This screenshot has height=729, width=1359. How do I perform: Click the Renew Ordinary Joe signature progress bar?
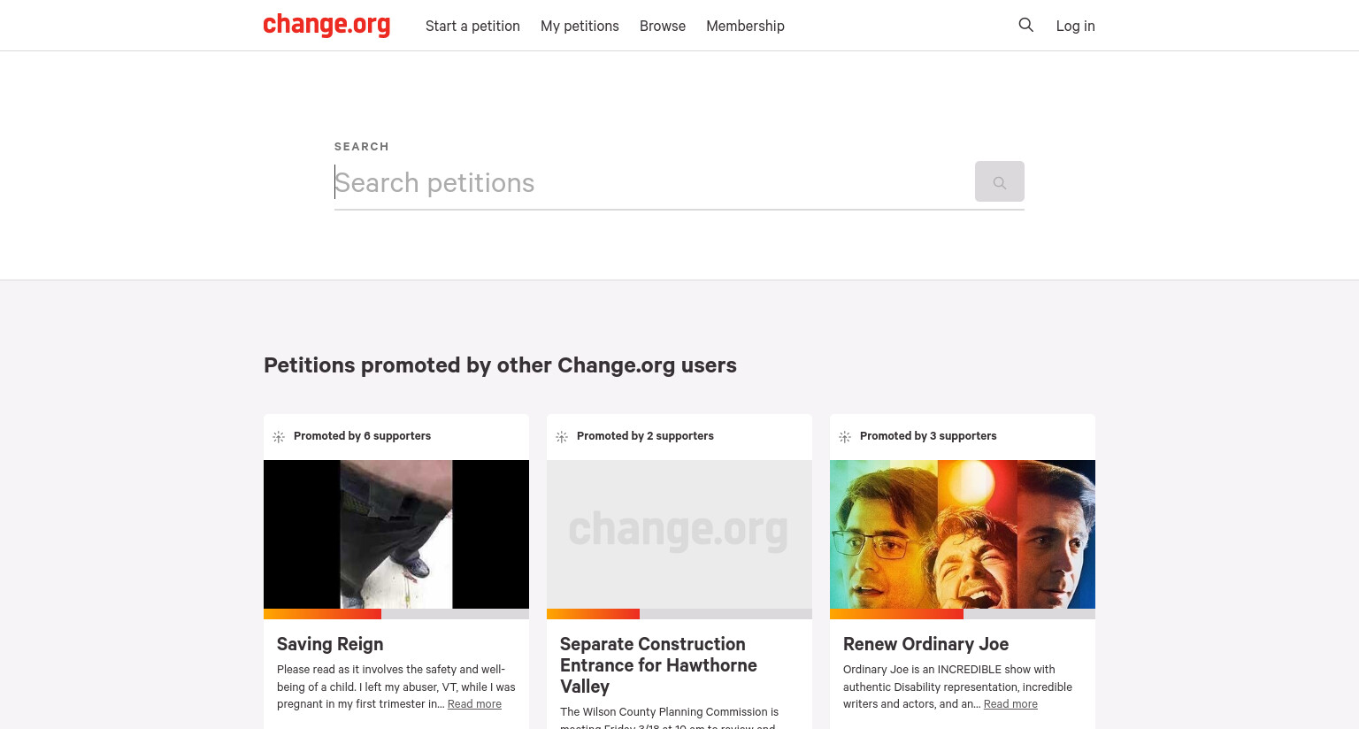coord(963,614)
